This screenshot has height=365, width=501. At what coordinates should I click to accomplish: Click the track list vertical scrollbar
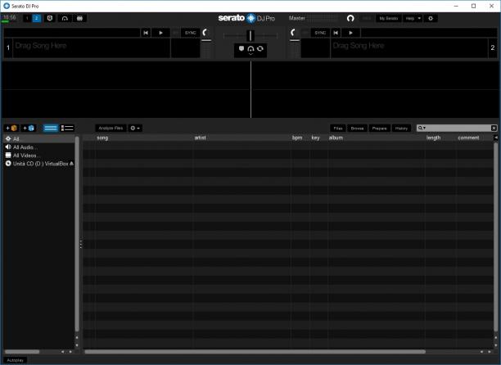496,236
